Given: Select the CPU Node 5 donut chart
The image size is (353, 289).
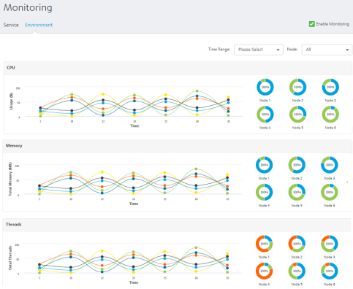Looking at the screenshot, I should (297, 115).
